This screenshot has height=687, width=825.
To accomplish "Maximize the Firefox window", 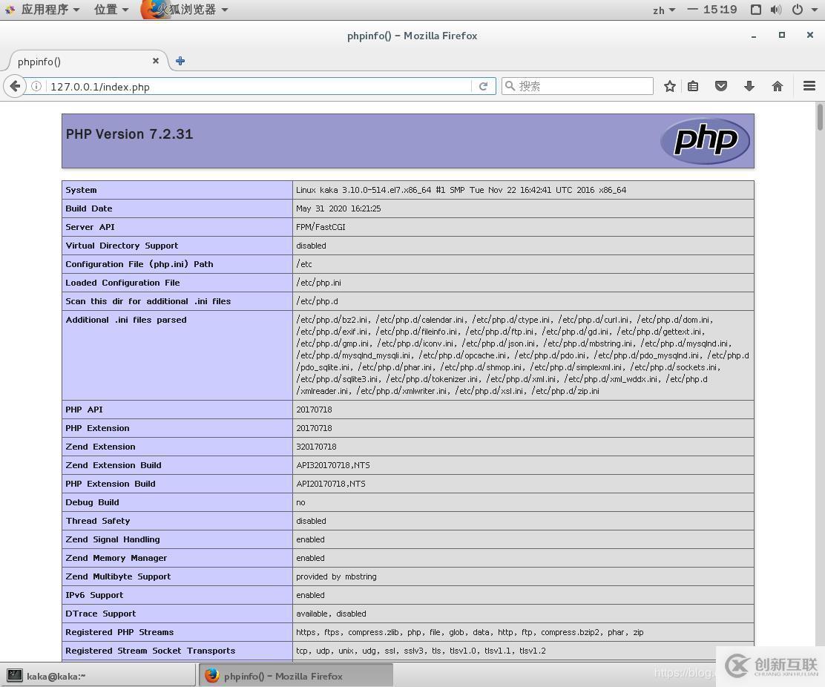I will 781,36.
